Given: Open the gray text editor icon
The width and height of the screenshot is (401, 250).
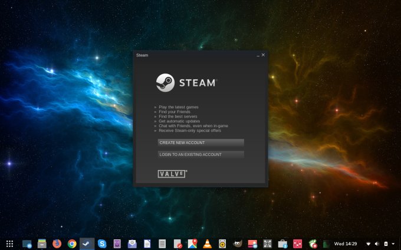Looking at the screenshot, I should [x=162, y=244].
